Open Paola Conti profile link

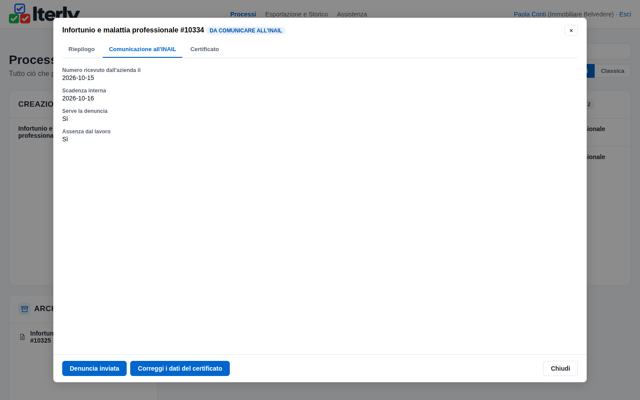click(x=530, y=14)
